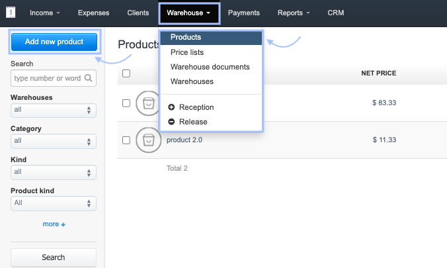Click the magnifier icon in search field
Screen dimensions: 447x268
click(89, 78)
